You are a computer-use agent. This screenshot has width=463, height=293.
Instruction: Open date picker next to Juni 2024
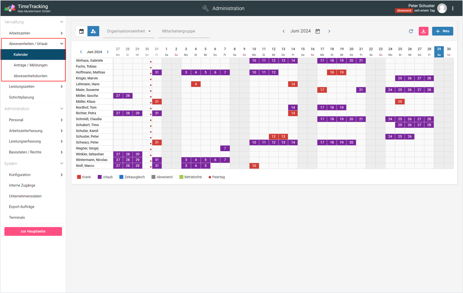[x=318, y=31]
